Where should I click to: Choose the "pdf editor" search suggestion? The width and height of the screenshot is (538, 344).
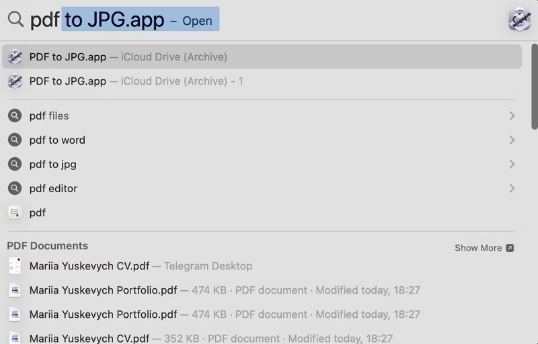[x=262, y=188]
